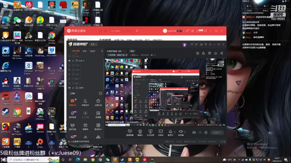The image size is (291, 163).
Task: Select the PICO PARK desktop icon
Action: click(52, 52)
